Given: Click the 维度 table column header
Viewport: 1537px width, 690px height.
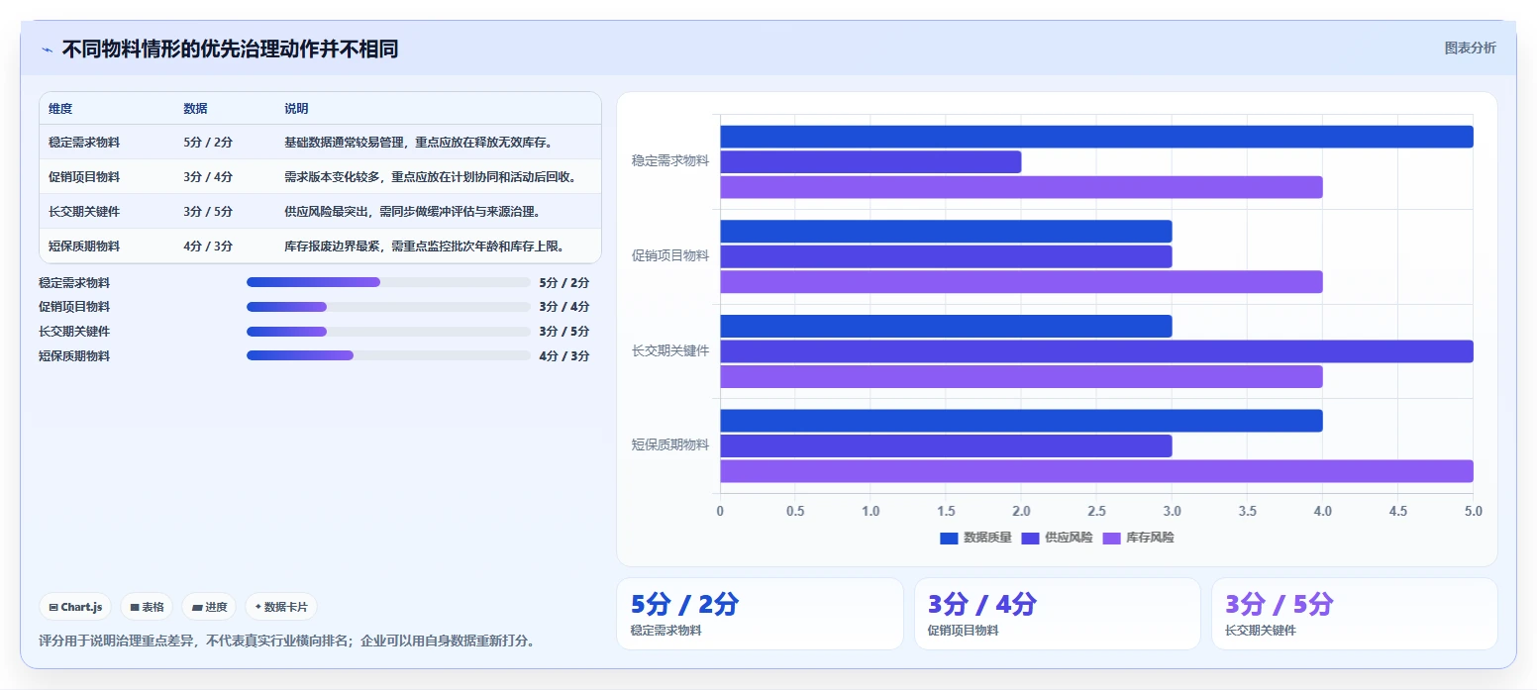Looking at the screenshot, I should point(60,108).
